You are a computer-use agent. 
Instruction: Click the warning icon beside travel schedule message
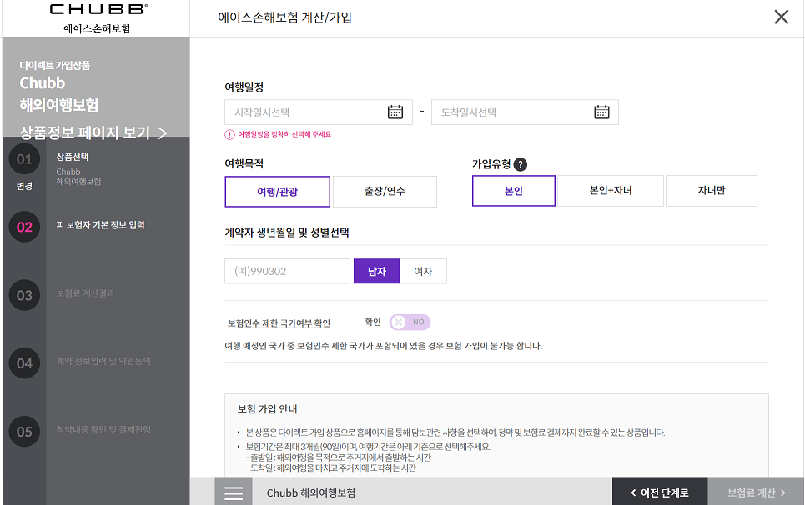coord(229,135)
